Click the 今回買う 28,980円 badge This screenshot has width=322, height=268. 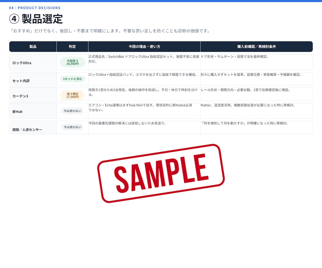click(x=73, y=62)
